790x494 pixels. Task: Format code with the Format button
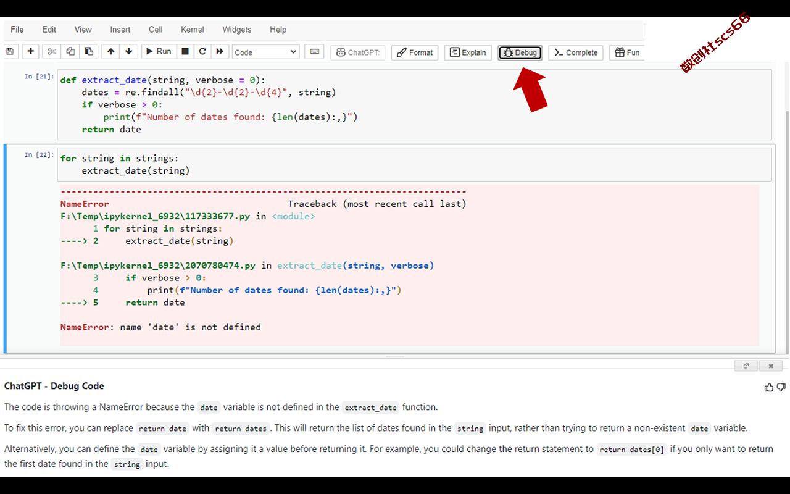pyautogui.click(x=415, y=52)
